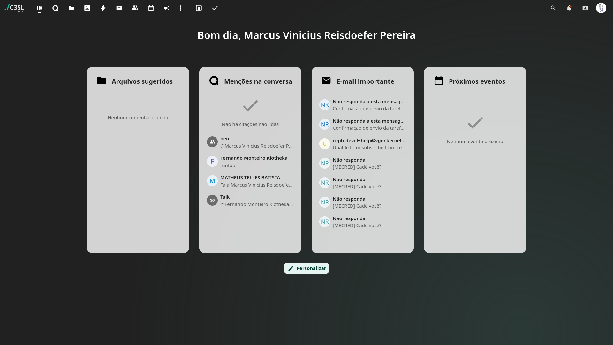Viewport: 613px width, 345px height.
Task: Open the Tasks checkmark app icon
Action: pyautogui.click(x=215, y=8)
